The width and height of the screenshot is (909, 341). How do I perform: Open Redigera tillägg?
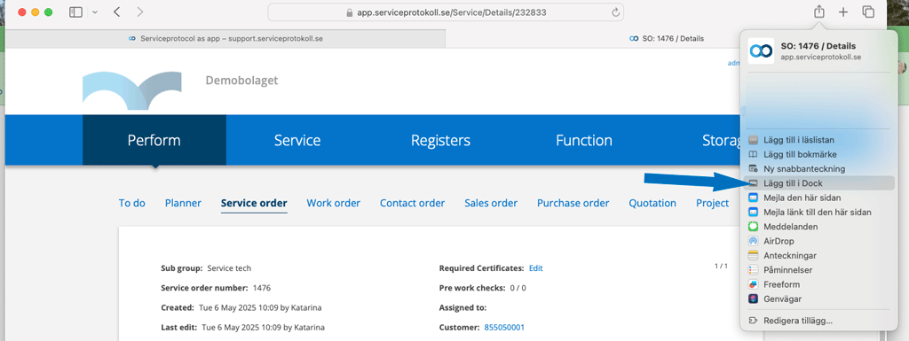pyautogui.click(x=818, y=321)
